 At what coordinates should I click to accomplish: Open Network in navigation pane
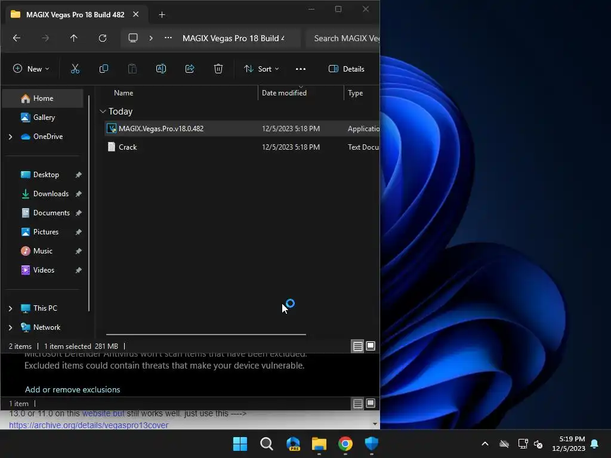click(47, 327)
